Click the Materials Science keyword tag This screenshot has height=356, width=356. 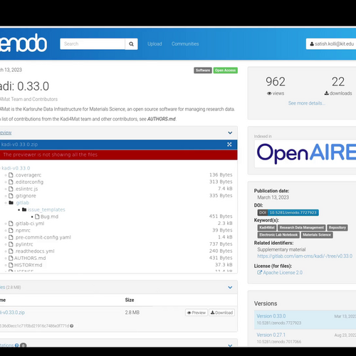click(317, 235)
